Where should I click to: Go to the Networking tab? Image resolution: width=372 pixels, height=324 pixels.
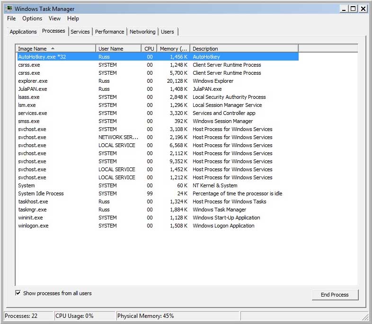pyautogui.click(x=142, y=32)
